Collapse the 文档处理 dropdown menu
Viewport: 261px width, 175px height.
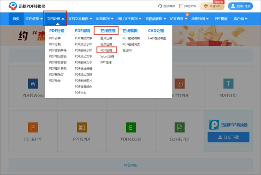coord(55,19)
